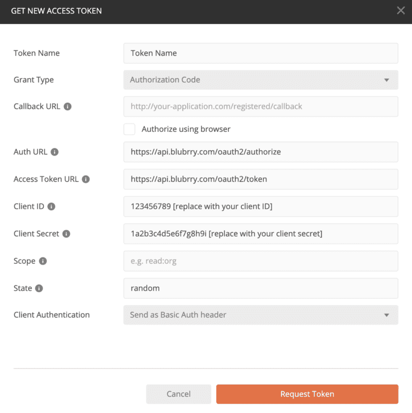This screenshot has height=413, width=412.
Task: Focus the Token Name input field
Action: click(x=261, y=53)
